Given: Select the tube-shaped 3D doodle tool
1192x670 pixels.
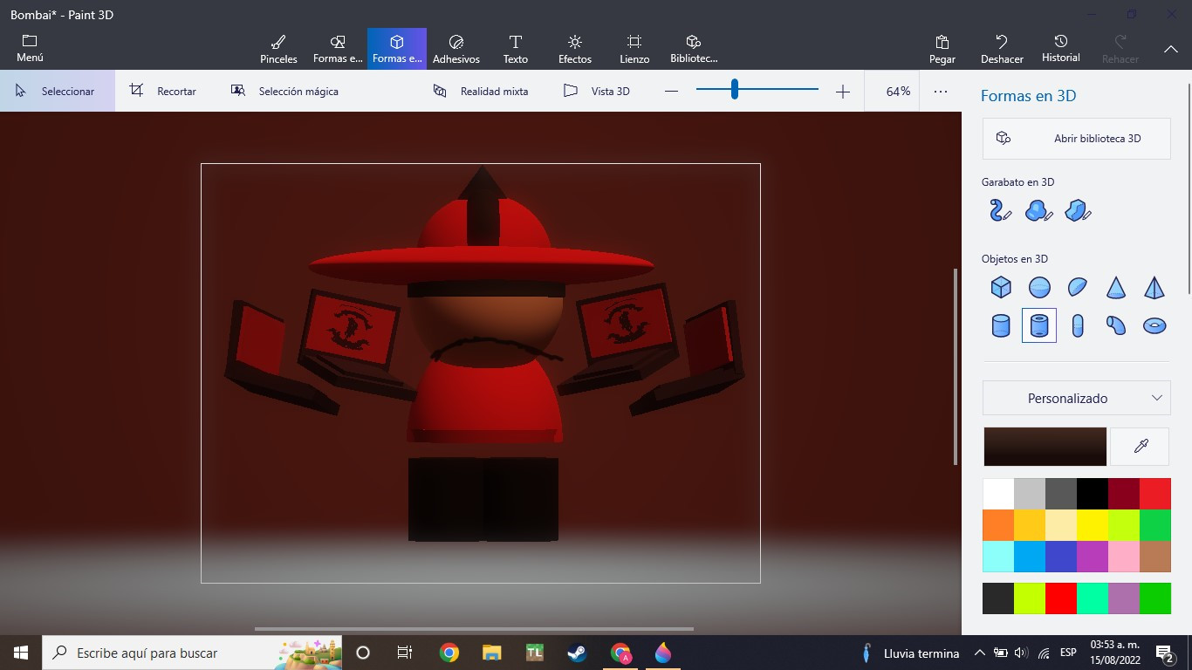Looking at the screenshot, I should pyautogui.click(x=1000, y=210).
